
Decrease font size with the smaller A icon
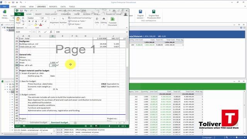click(46, 21)
